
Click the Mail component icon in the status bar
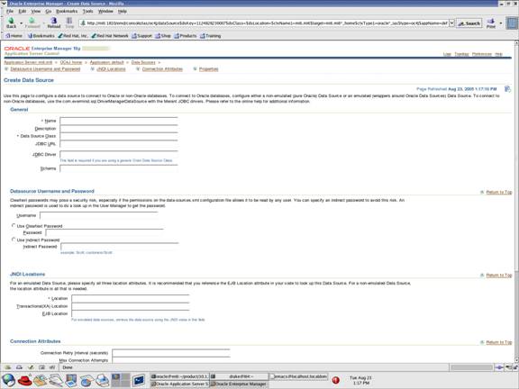[19, 367]
